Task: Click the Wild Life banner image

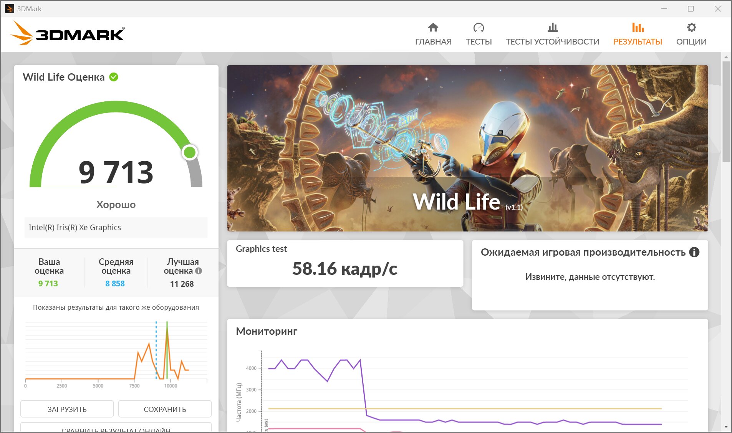Action: pyautogui.click(x=467, y=148)
